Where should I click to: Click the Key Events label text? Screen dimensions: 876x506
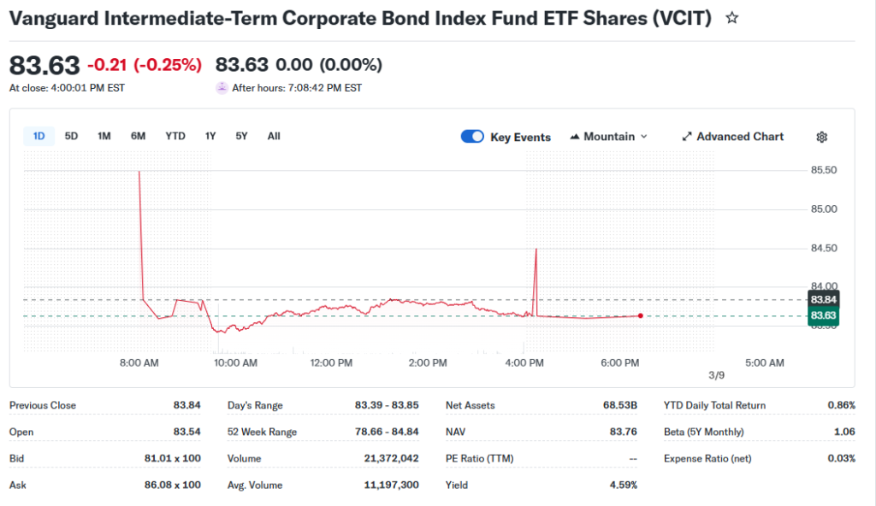(520, 137)
